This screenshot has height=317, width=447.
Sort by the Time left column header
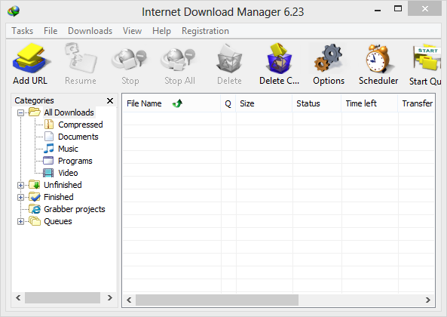pos(369,103)
